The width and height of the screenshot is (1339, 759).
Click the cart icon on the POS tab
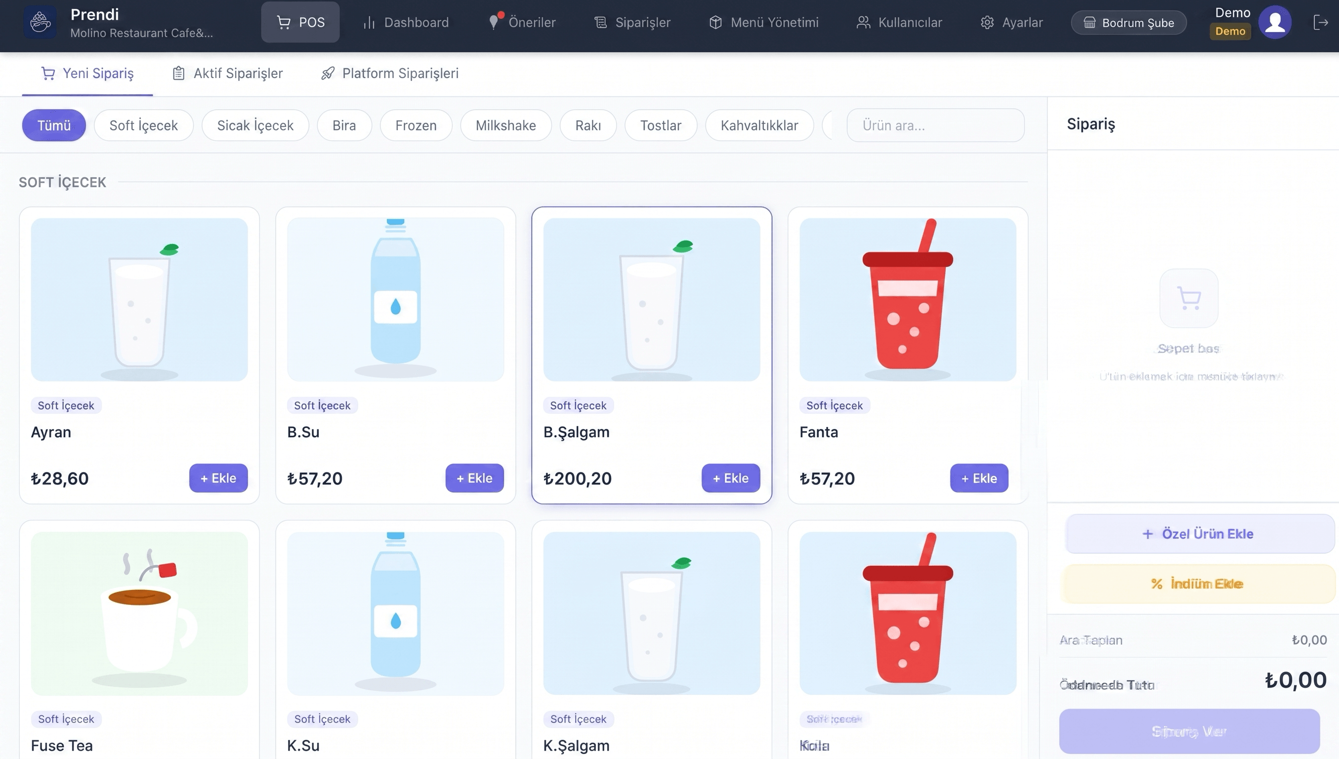[x=284, y=22]
